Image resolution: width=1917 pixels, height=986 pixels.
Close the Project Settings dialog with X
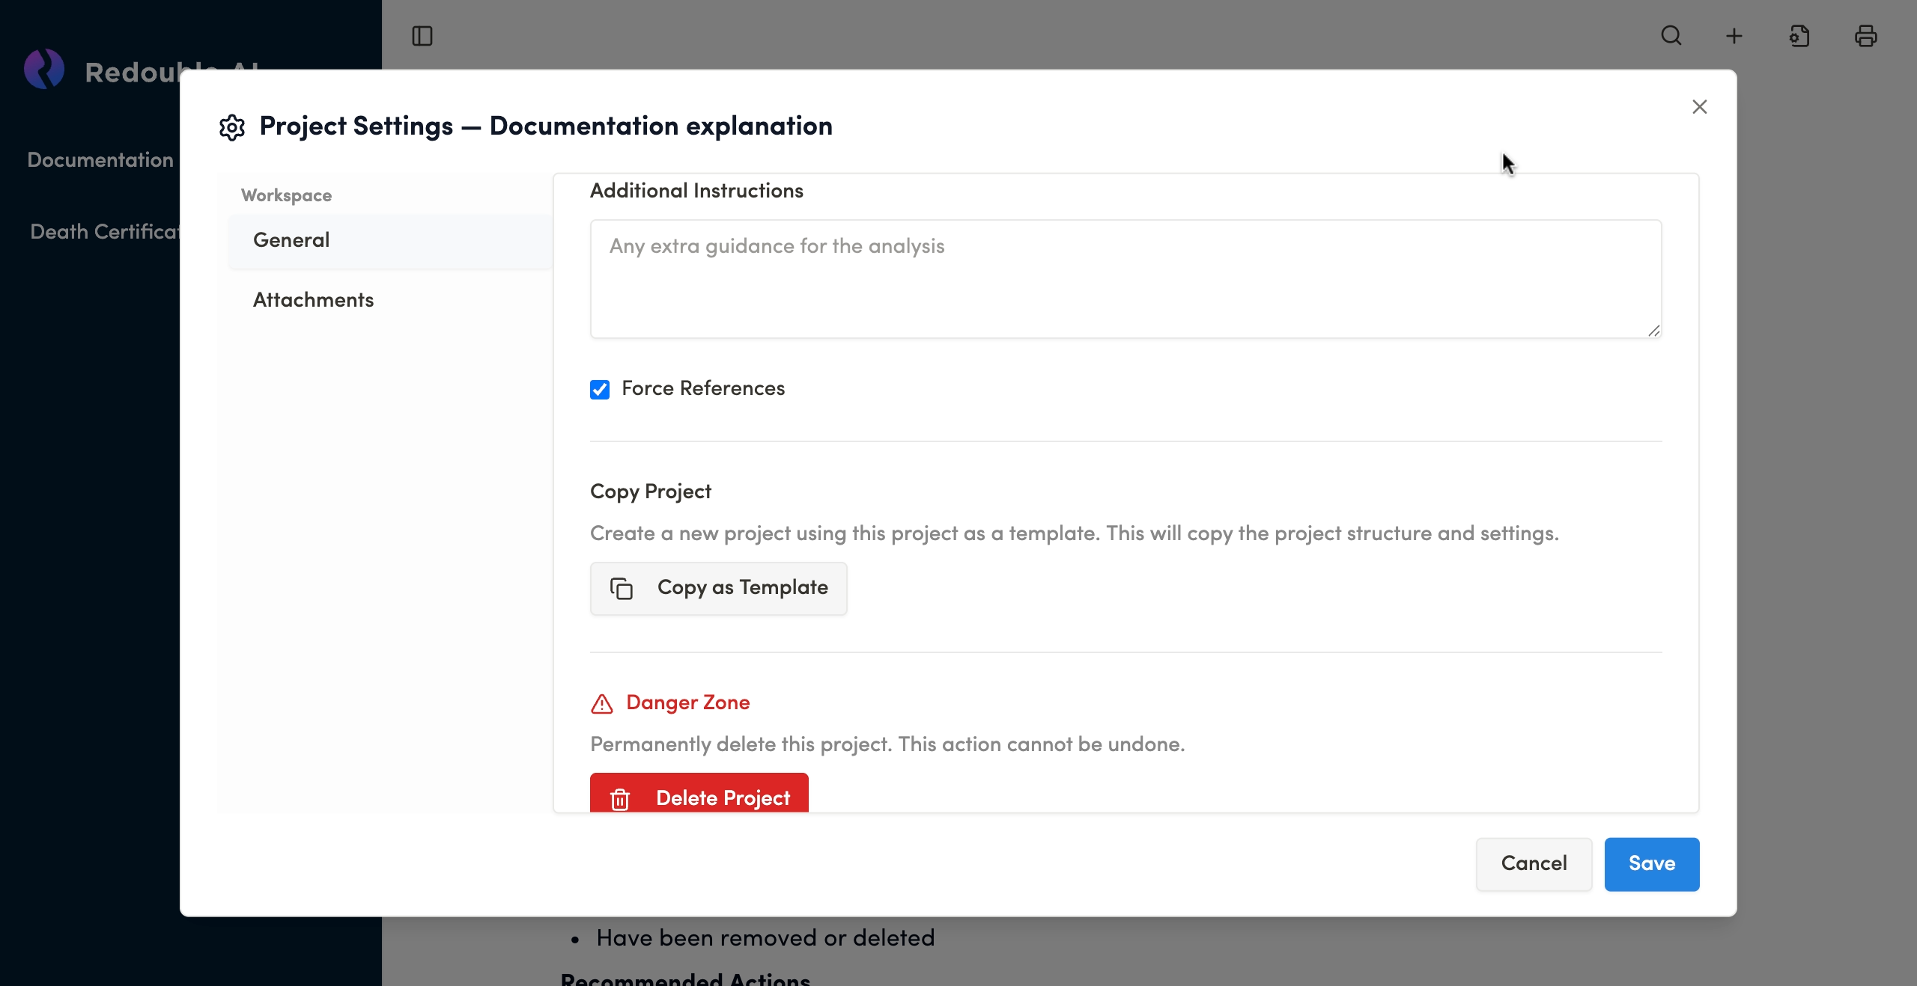[1700, 107]
